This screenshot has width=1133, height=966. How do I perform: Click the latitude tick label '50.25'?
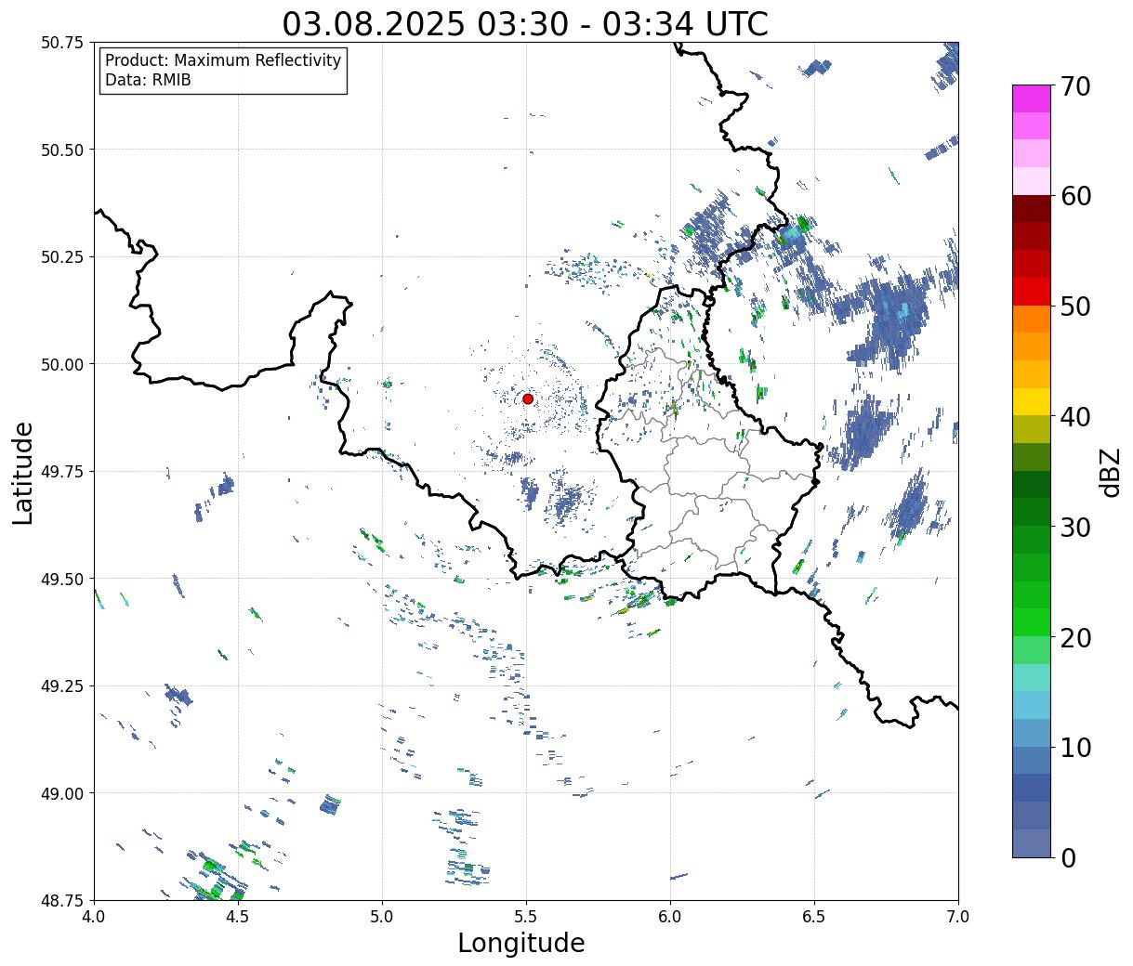coord(62,257)
